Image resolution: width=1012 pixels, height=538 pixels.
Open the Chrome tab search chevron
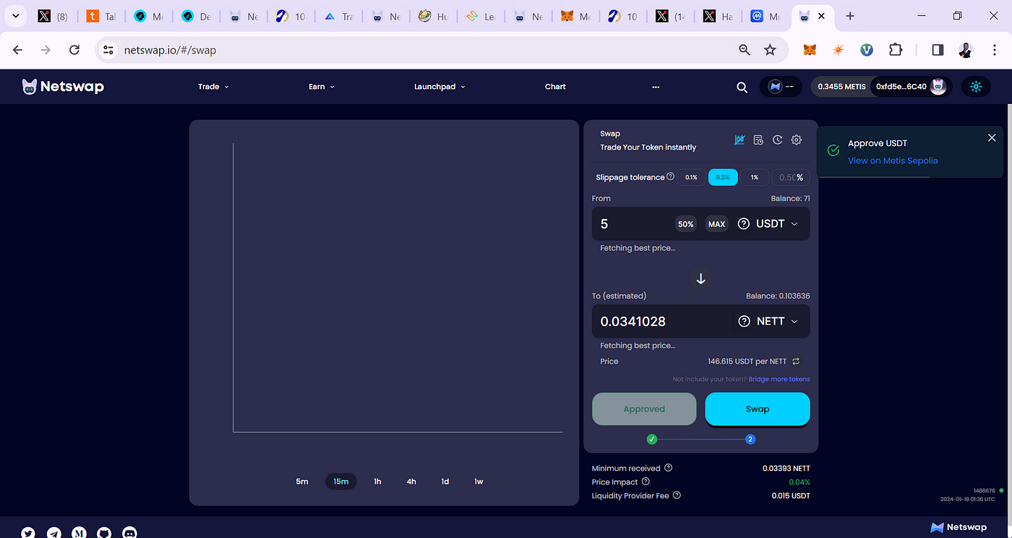click(14, 16)
